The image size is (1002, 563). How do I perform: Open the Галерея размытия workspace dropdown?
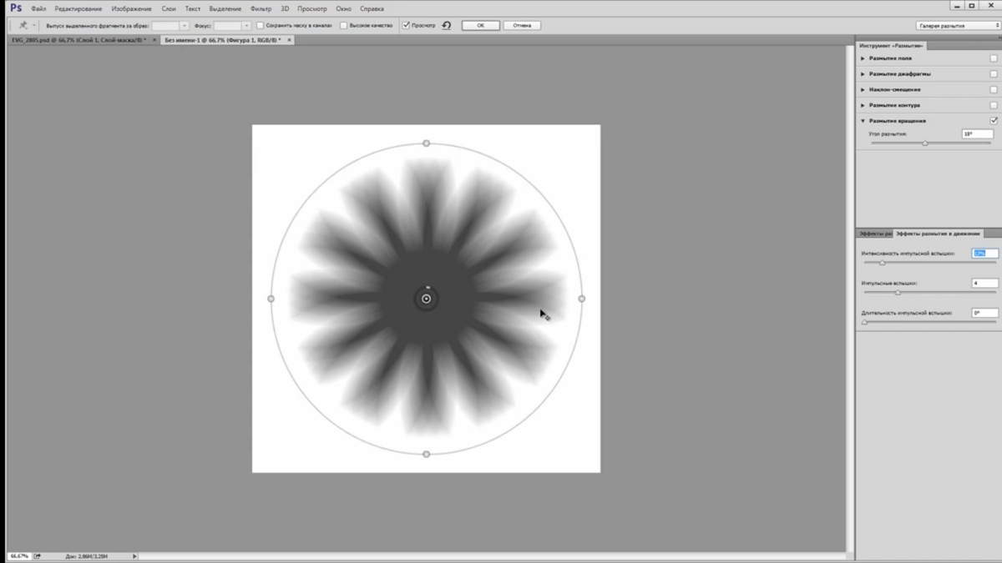958,25
